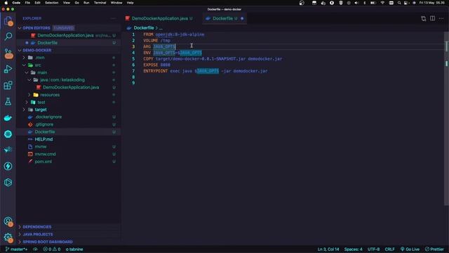Open Spotlight search in menu bar
The height and width of the screenshot is (253, 449).
399,3
